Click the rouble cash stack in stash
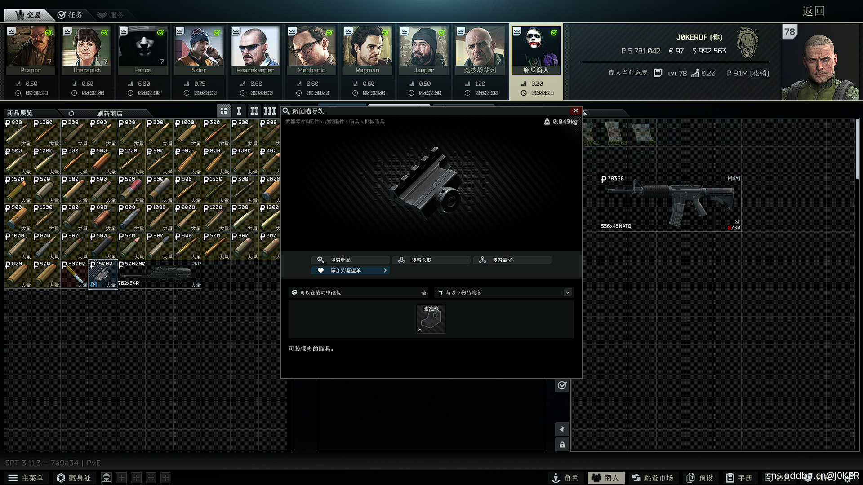863x485 pixels. point(591,132)
